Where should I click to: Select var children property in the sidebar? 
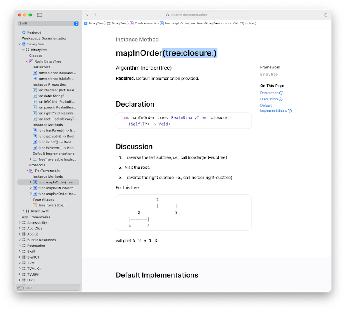click(x=57, y=90)
